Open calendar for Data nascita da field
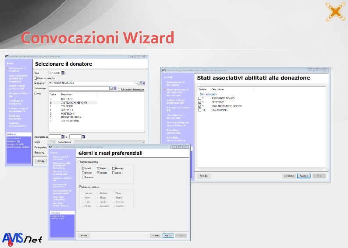The width and height of the screenshot is (348, 248). [63, 137]
